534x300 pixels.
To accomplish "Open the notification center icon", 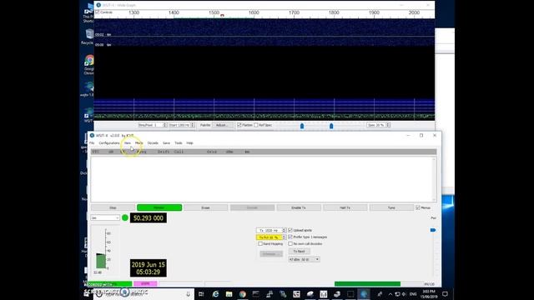I will (445, 294).
